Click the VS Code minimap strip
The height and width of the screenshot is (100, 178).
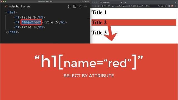(x=88, y=18)
